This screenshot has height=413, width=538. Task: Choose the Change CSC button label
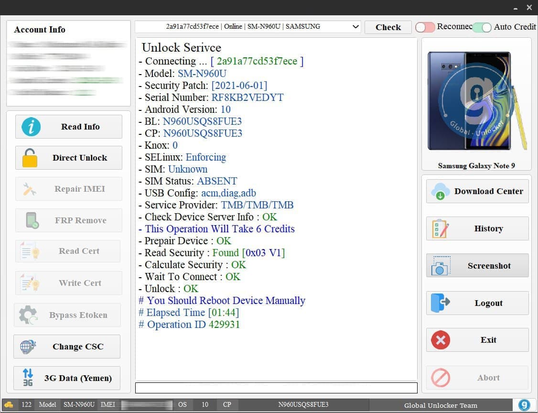78,347
